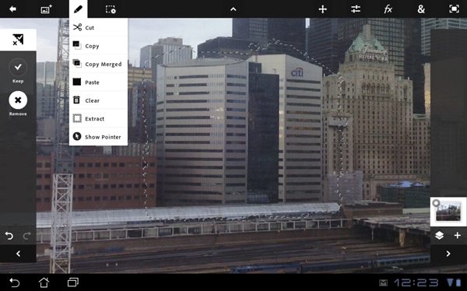Open the adjustments sliders icon
The height and width of the screenshot is (291, 467).
pyautogui.click(x=356, y=9)
